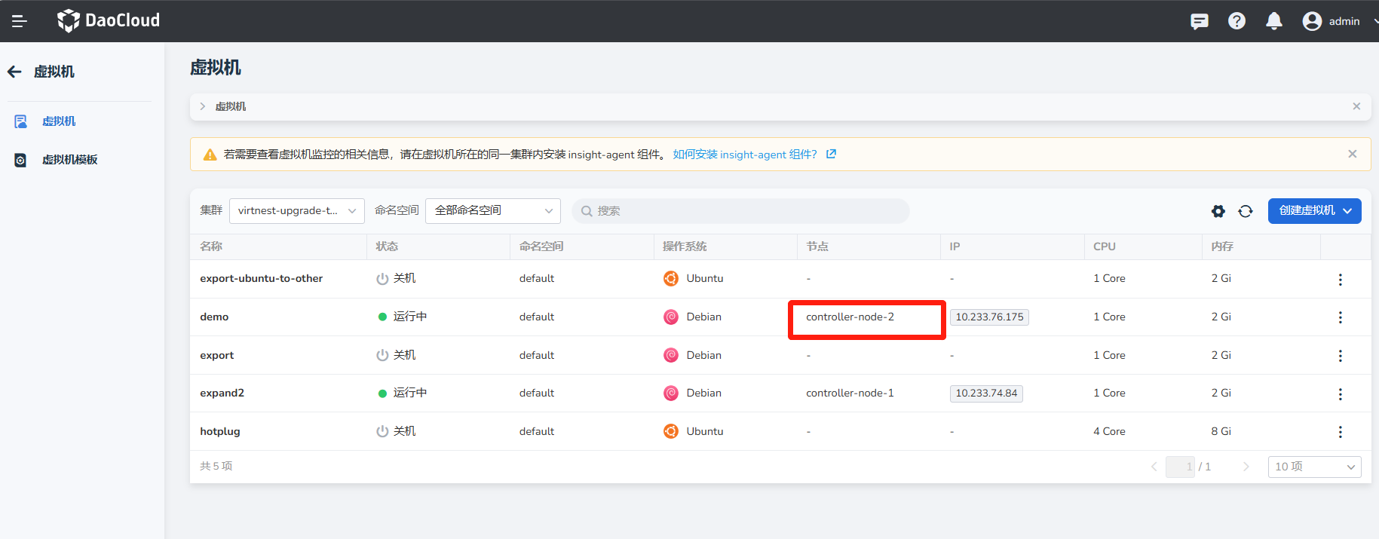Open the 全部命名空间 namespace dropdown
1379x539 pixels.
click(x=492, y=211)
